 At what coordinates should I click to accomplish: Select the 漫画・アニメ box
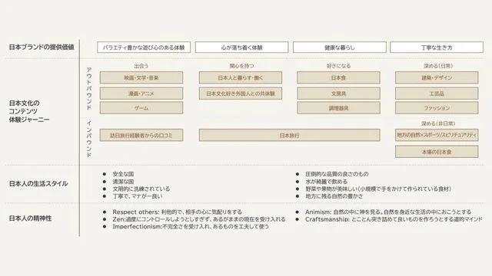coord(141,94)
